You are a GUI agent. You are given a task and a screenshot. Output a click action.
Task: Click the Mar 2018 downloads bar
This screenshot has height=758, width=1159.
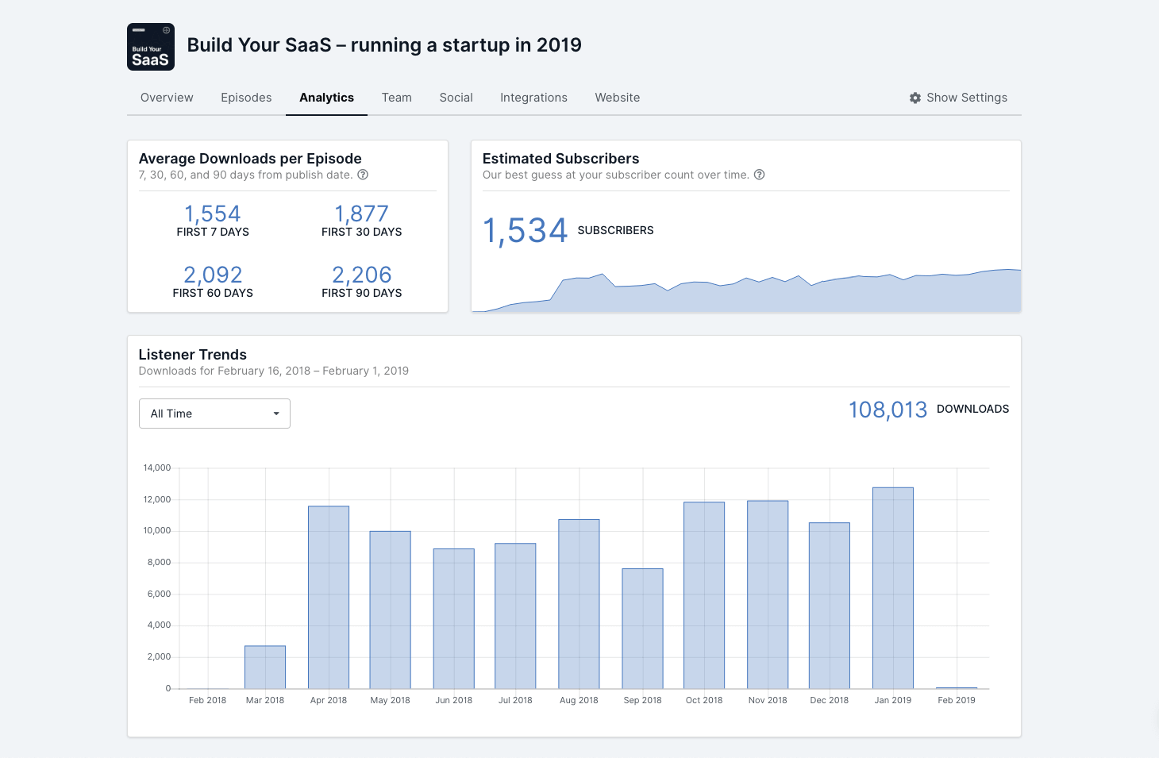pos(265,667)
